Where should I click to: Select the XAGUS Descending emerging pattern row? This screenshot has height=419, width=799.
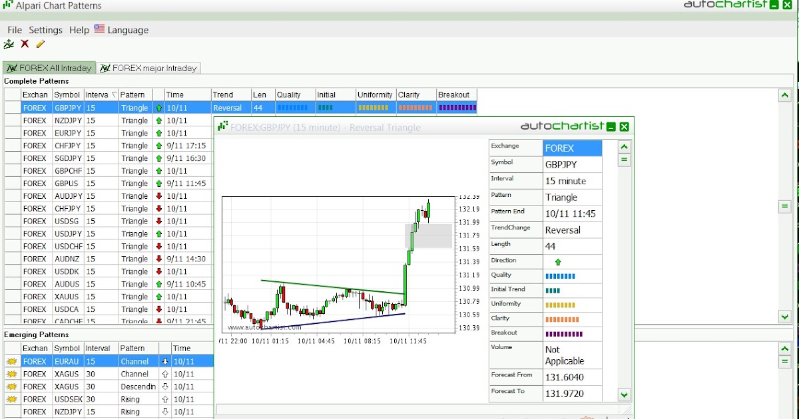click(x=109, y=386)
